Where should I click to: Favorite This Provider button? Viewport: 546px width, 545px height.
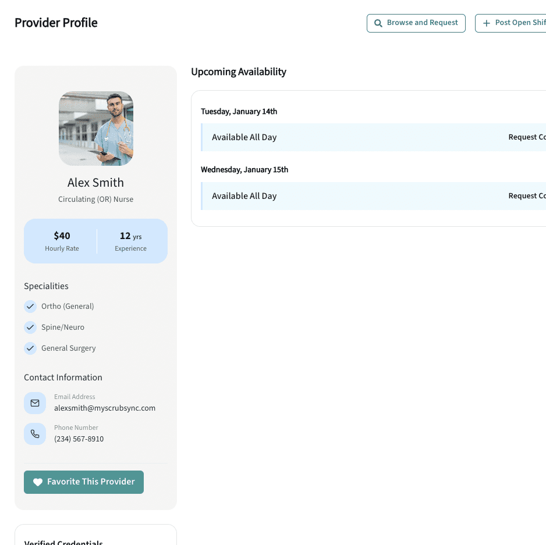click(84, 482)
